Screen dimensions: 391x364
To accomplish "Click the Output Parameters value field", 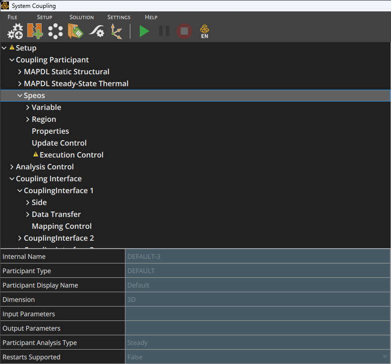I will [258, 328].
